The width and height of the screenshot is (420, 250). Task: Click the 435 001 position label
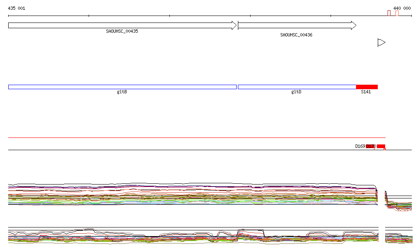click(x=16, y=8)
